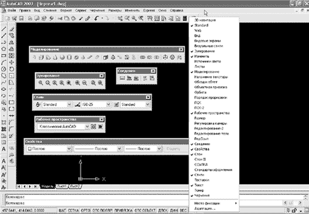Image resolution: width=309 pixels, height=214 pixels.
Task: Click the Zoom Window icon in Зумирование toolbar
Action: [41, 83]
